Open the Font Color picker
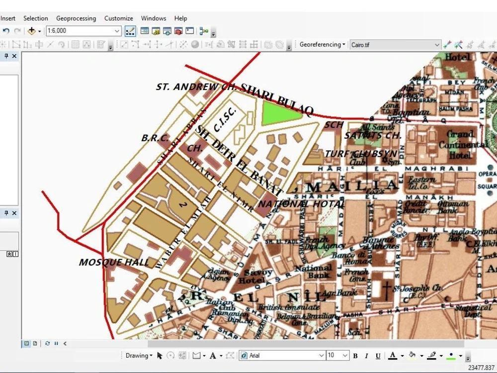This screenshot has width=497, height=373. click(393, 355)
